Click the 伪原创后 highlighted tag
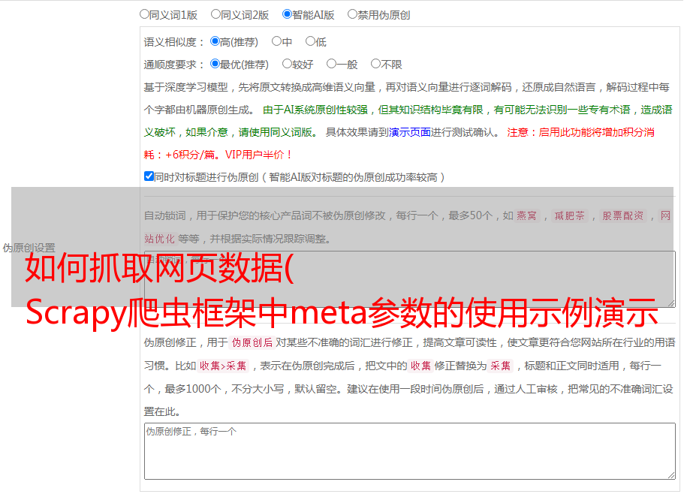The width and height of the screenshot is (684, 494). 252,342
